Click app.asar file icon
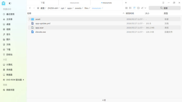 tap(32, 28)
